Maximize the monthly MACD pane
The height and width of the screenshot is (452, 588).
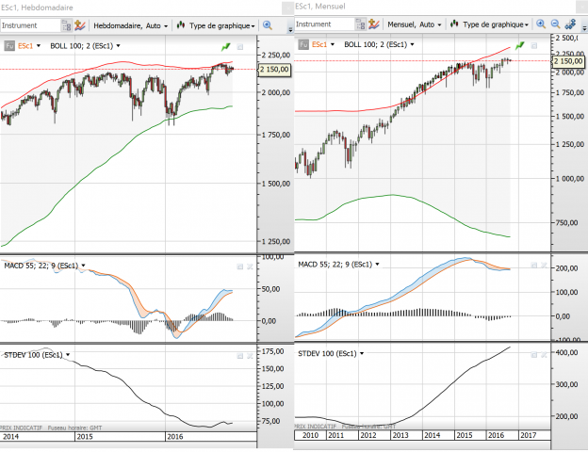(534, 266)
